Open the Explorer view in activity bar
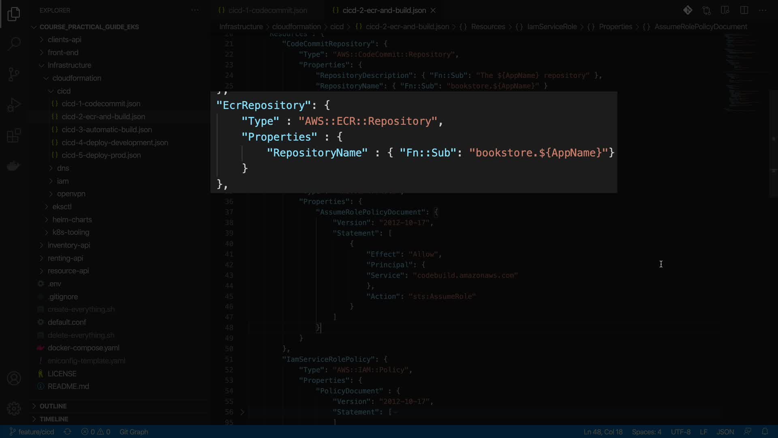Image resolution: width=778 pixels, height=438 pixels. click(14, 14)
